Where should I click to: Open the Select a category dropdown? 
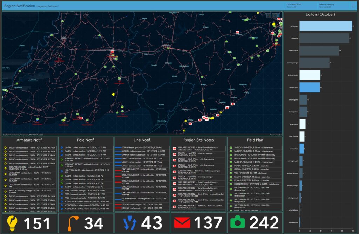(x=334, y=6)
